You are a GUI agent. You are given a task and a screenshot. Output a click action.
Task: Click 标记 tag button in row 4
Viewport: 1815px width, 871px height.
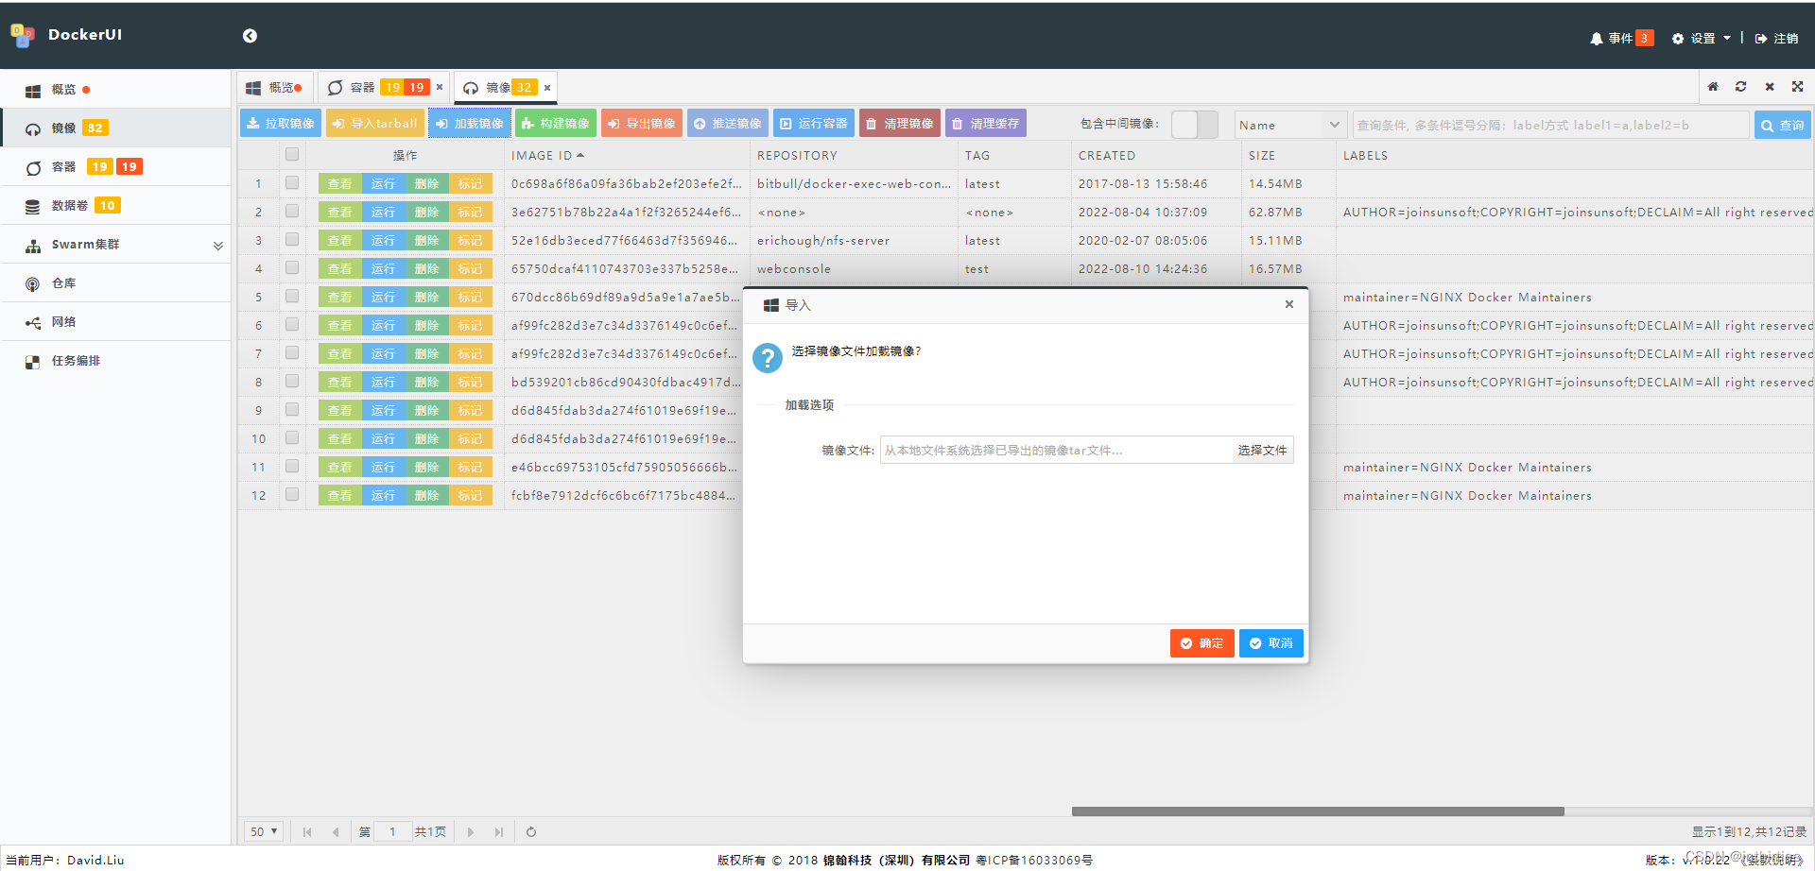point(471,269)
